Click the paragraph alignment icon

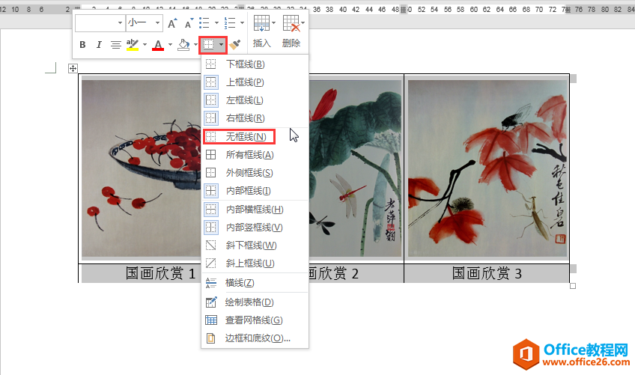116,45
